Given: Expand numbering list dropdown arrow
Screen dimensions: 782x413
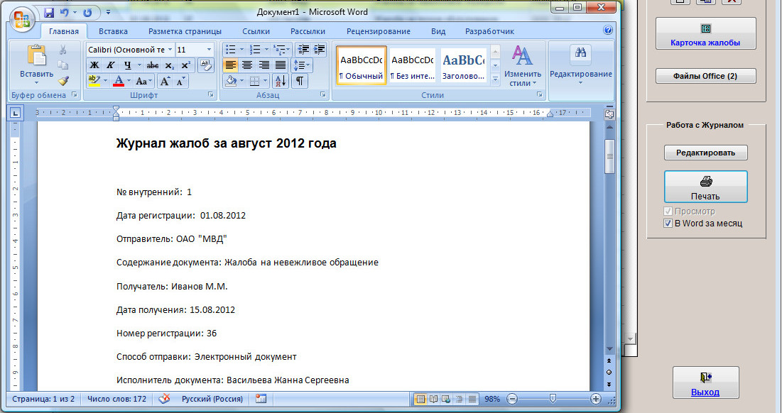Looking at the screenshot, I should click(x=266, y=50).
